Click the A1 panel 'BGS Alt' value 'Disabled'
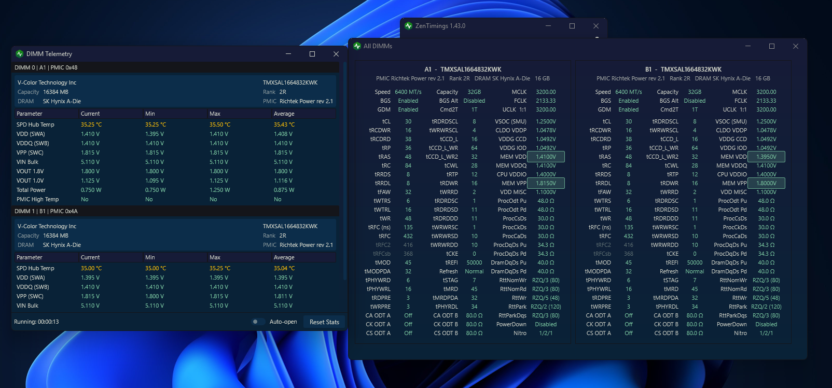This screenshot has width=832, height=388. tap(474, 101)
